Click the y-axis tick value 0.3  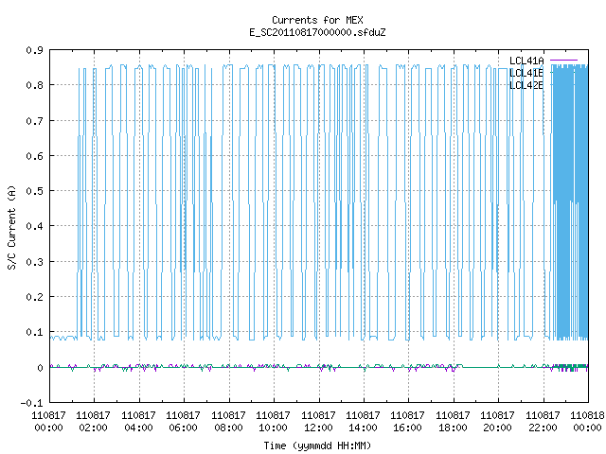[x=34, y=262]
